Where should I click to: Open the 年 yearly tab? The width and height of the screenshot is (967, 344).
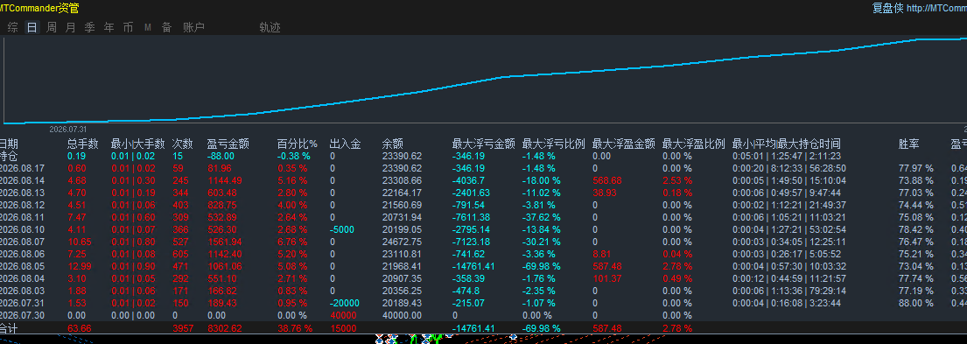(109, 27)
